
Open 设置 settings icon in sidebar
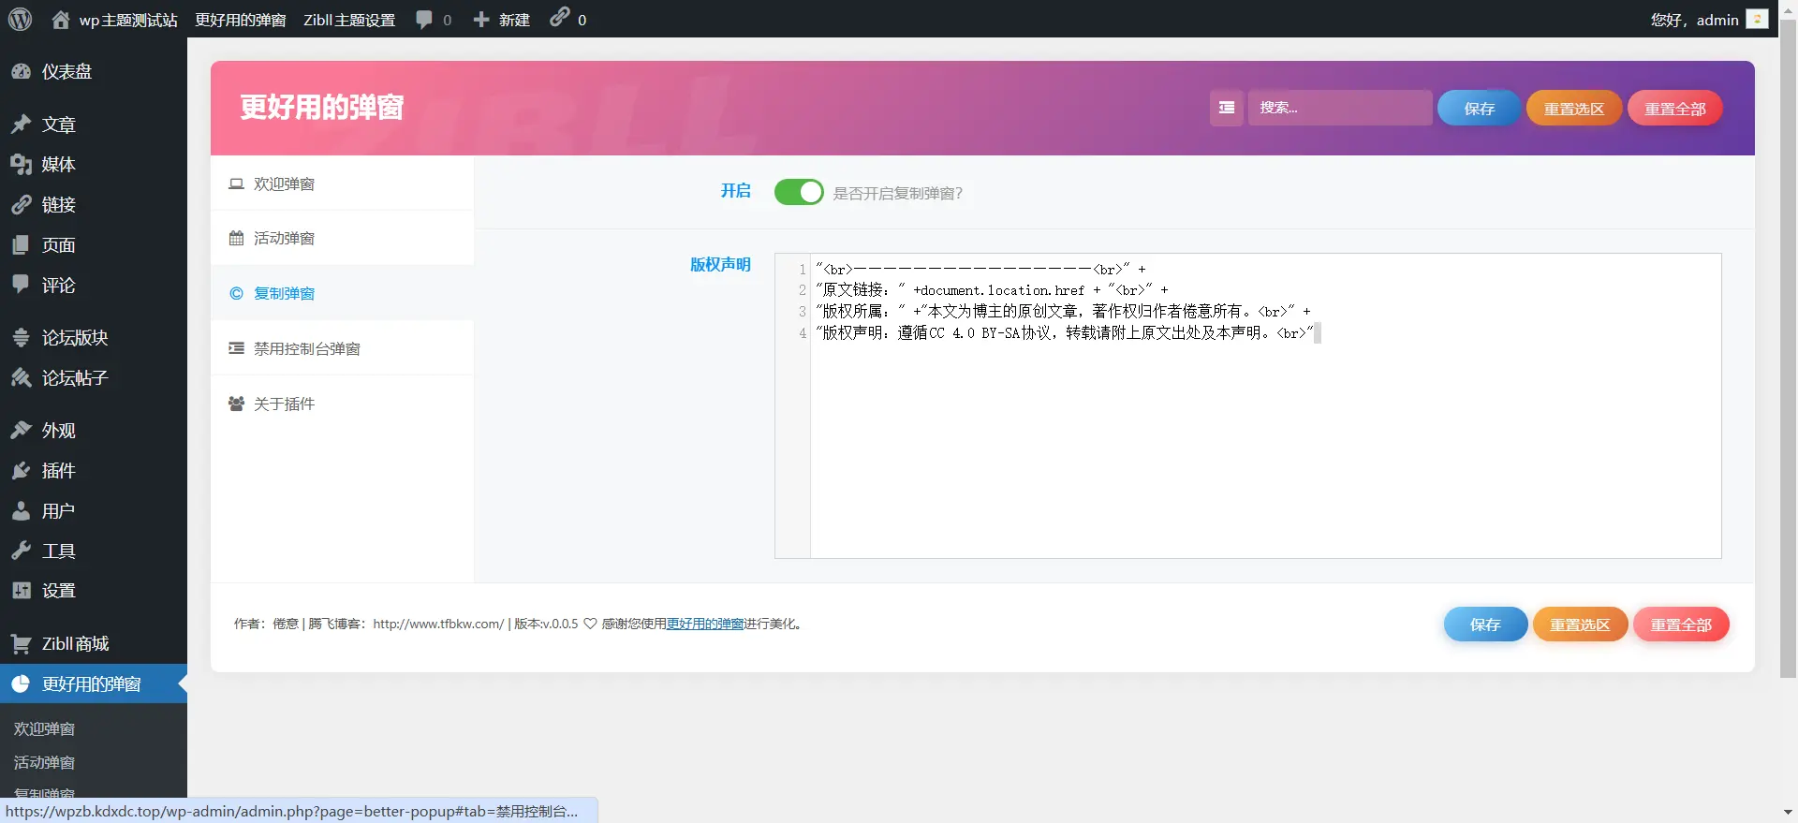[x=21, y=591]
